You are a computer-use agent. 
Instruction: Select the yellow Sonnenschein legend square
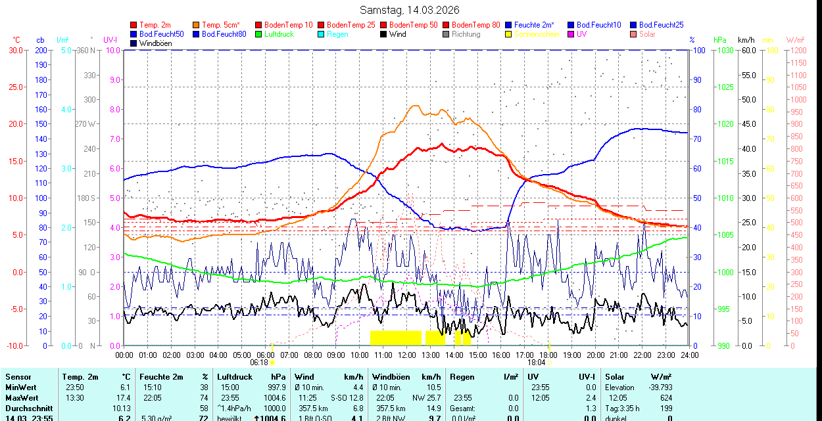tap(509, 34)
